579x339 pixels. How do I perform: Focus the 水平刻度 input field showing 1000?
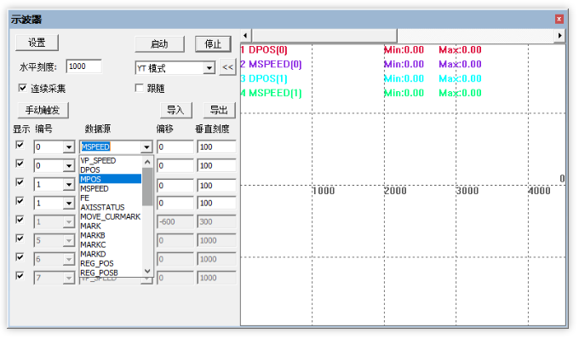tap(83, 66)
